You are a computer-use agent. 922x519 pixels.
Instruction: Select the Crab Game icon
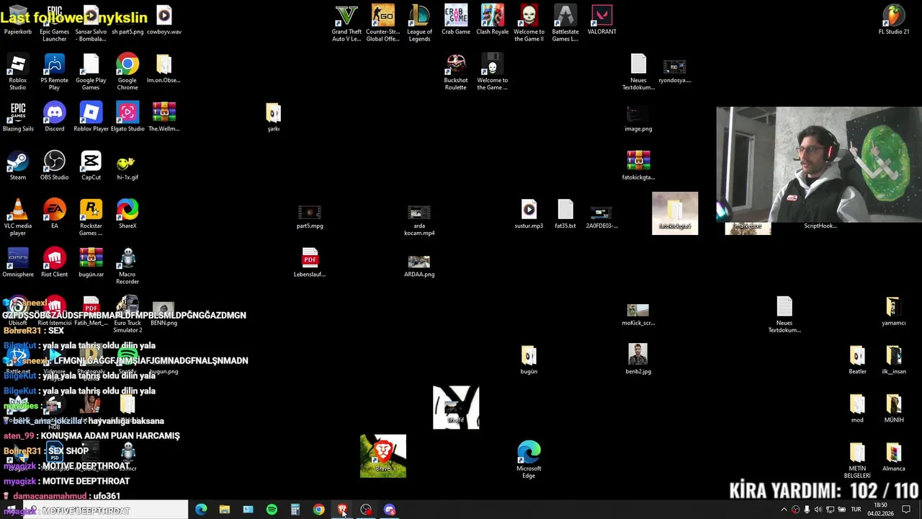[x=455, y=19]
